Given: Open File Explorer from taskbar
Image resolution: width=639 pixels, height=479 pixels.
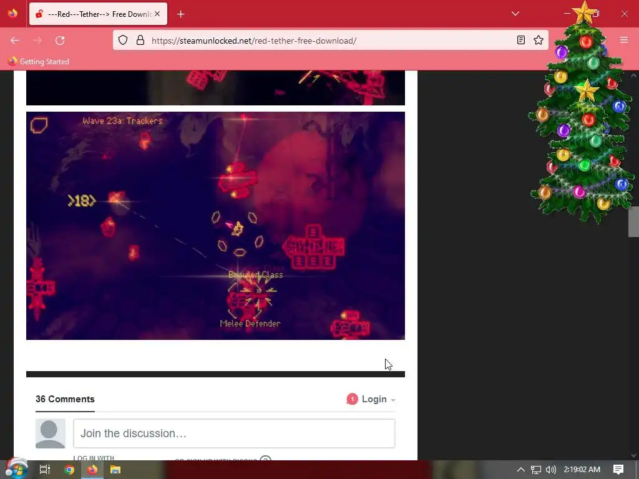Looking at the screenshot, I should (x=115, y=470).
